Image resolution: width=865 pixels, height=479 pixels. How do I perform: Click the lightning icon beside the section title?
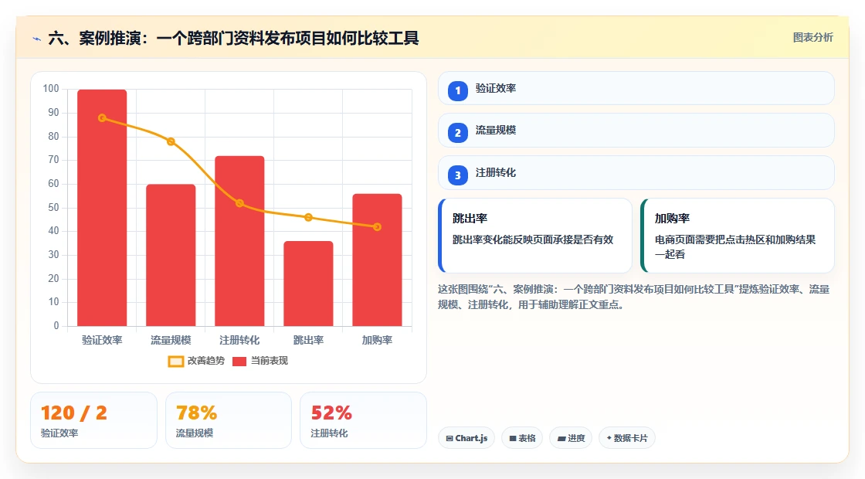(x=37, y=39)
